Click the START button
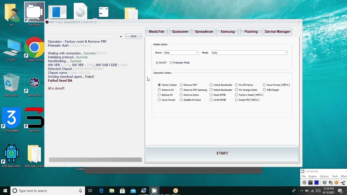Screen dimensions: 347x195 point(222,153)
